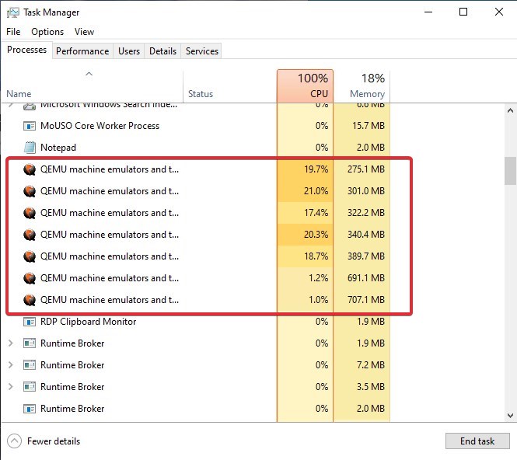Select the Notepad process name
The width and height of the screenshot is (517, 460).
coord(58,148)
